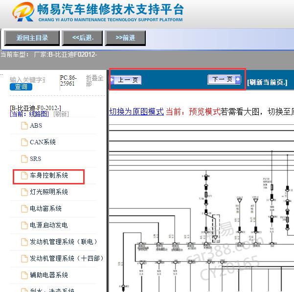Open 发动机管理系统（联电） entry
294x292 pixels.
coord(63,242)
